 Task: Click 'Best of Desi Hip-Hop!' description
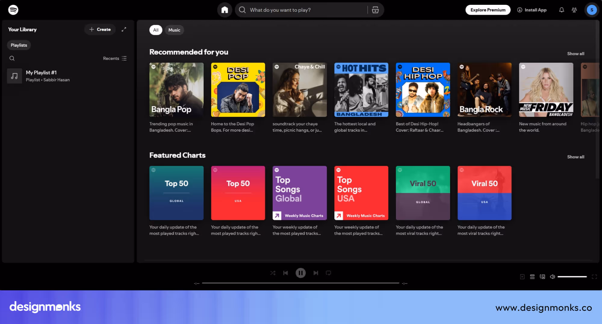(420, 127)
